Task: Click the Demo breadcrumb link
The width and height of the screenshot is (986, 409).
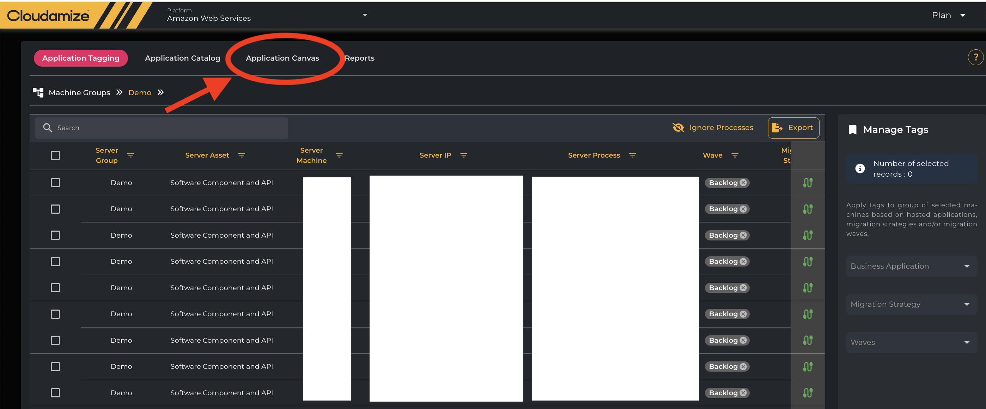Action: tap(140, 93)
